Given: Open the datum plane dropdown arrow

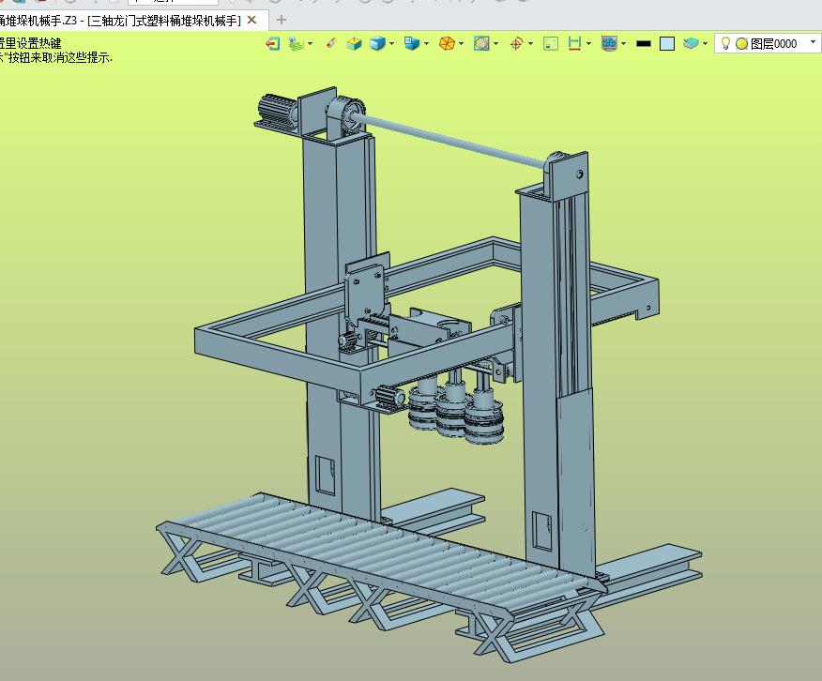Looking at the screenshot, I should tap(311, 43).
